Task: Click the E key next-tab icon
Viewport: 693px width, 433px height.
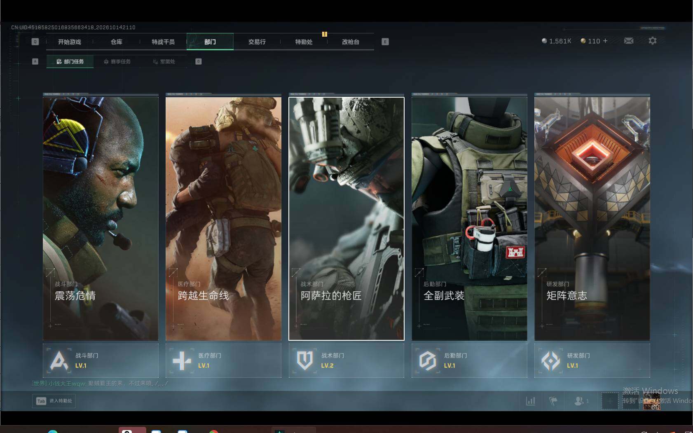Action: [385, 42]
